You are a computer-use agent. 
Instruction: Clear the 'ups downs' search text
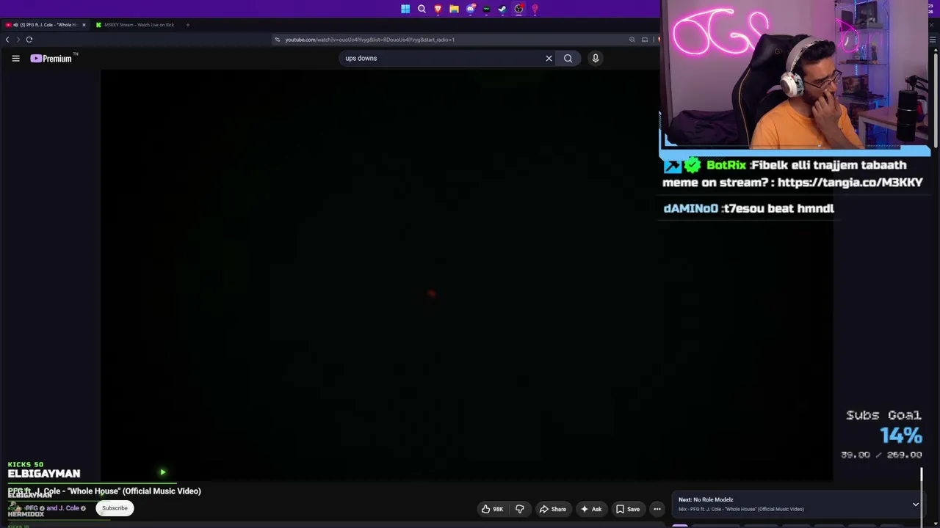[549, 59]
